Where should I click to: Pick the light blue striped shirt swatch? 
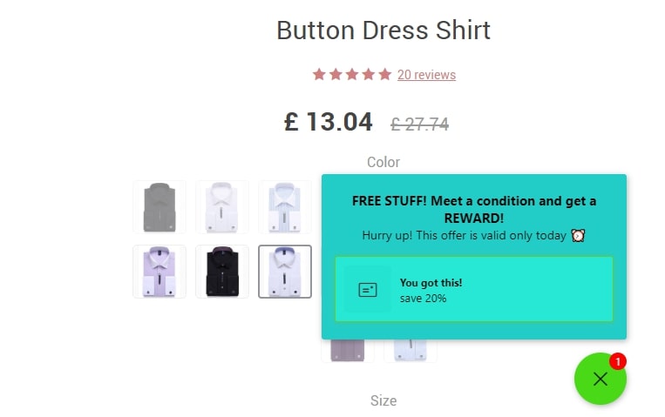285,207
